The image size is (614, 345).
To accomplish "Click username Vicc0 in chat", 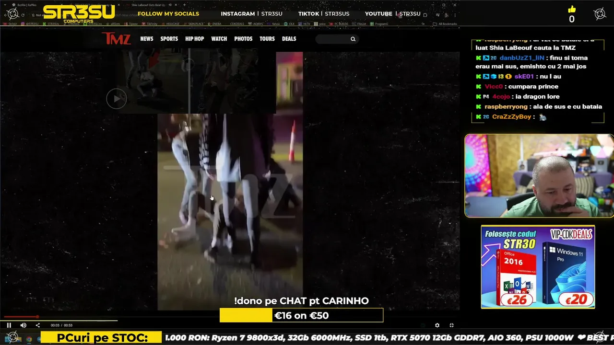I will click(493, 86).
